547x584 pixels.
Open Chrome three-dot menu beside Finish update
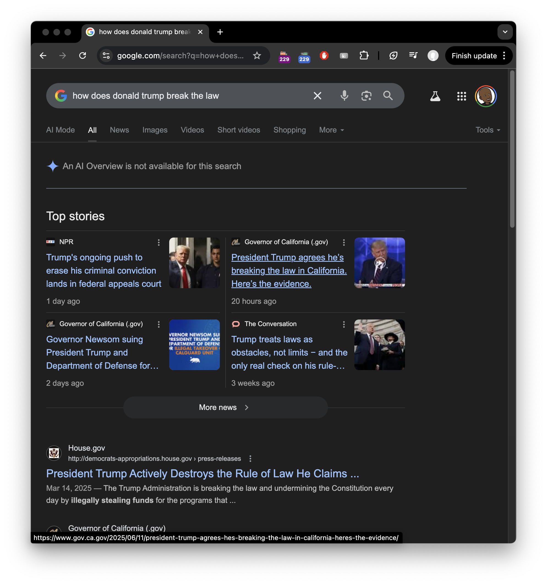[504, 56]
